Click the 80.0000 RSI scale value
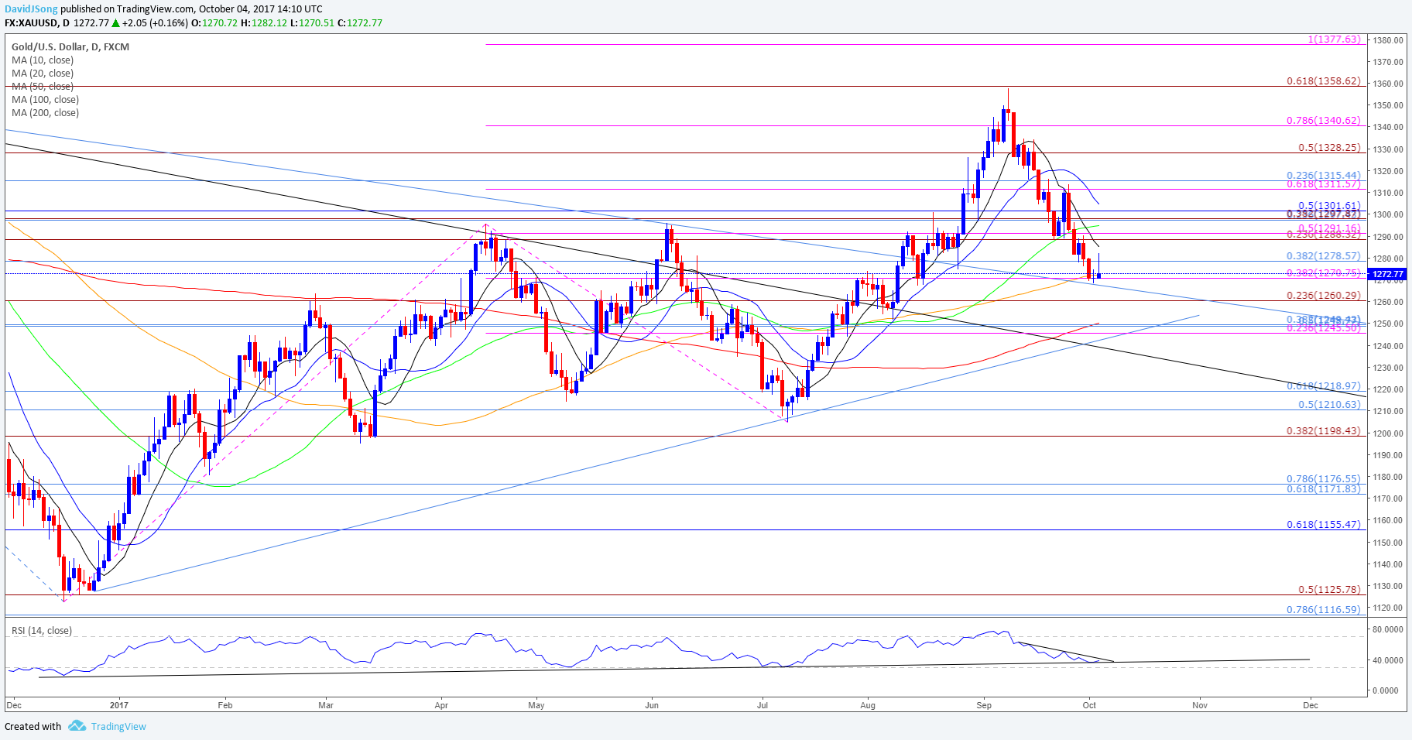The image size is (1412, 740). pyautogui.click(x=1389, y=629)
